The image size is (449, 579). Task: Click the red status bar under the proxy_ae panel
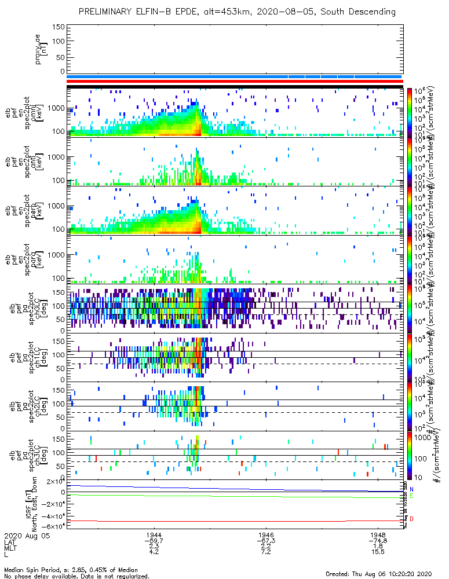click(x=235, y=81)
